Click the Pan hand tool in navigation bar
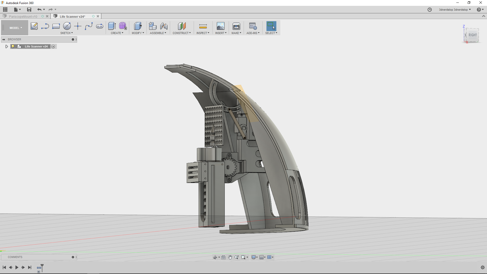Image resolution: width=487 pixels, height=274 pixels. click(x=230, y=257)
